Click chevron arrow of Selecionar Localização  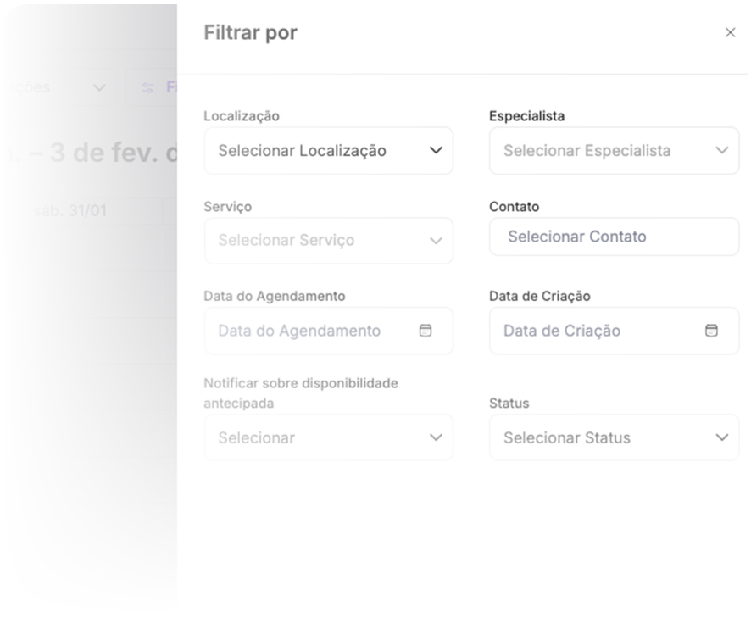click(x=436, y=151)
